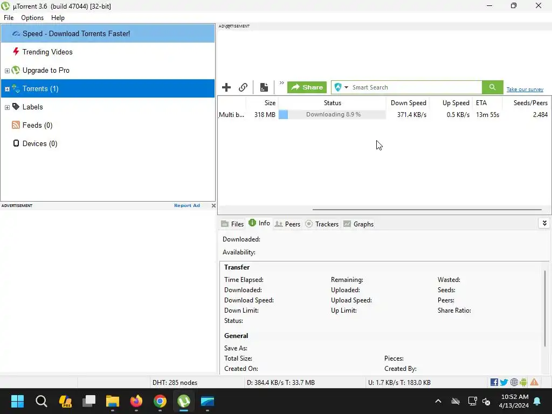Click the Twitter icon in status bar
Screen dimensions: 552x414
click(x=504, y=382)
